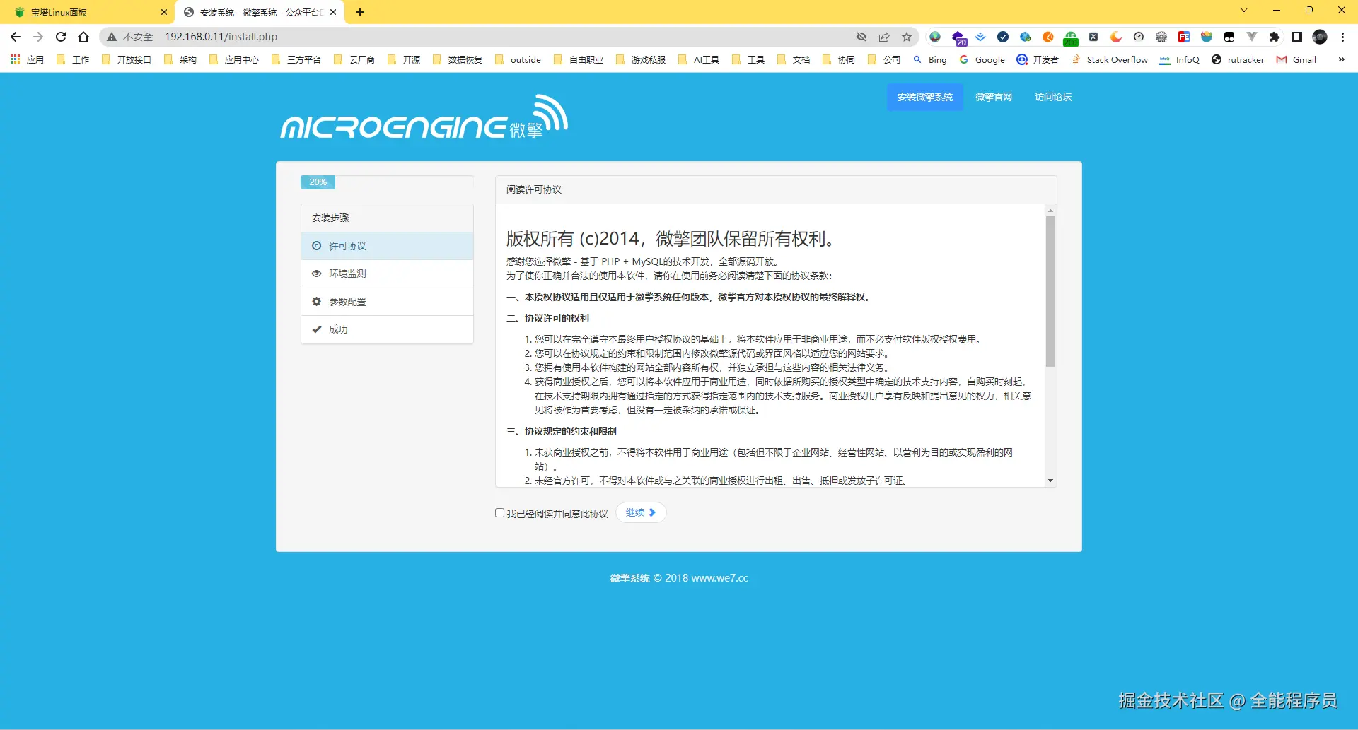
Task: Open the Google bookmark
Action: 982,59
